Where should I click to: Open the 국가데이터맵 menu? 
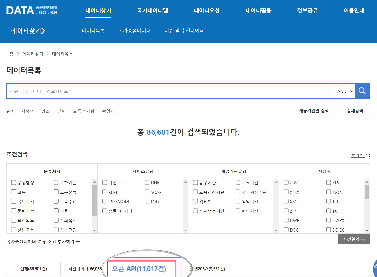[153, 11]
